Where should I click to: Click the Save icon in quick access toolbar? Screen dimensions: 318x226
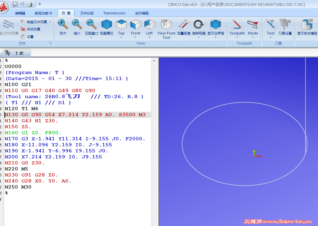15,4
